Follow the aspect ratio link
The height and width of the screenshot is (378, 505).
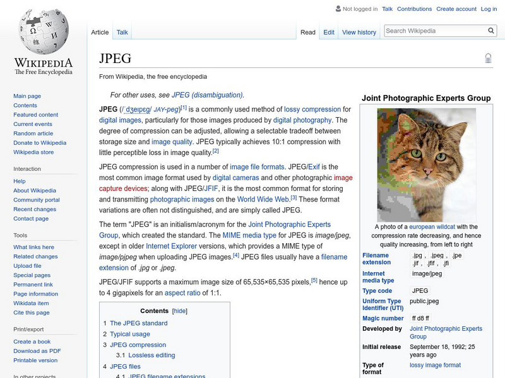pyautogui.click(x=182, y=293)
